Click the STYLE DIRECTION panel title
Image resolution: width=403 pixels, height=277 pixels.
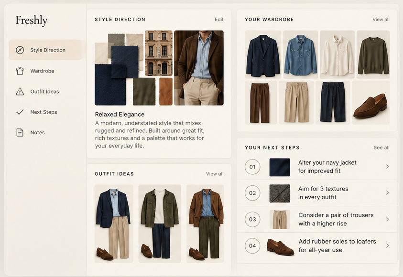(x=120, y=20)
